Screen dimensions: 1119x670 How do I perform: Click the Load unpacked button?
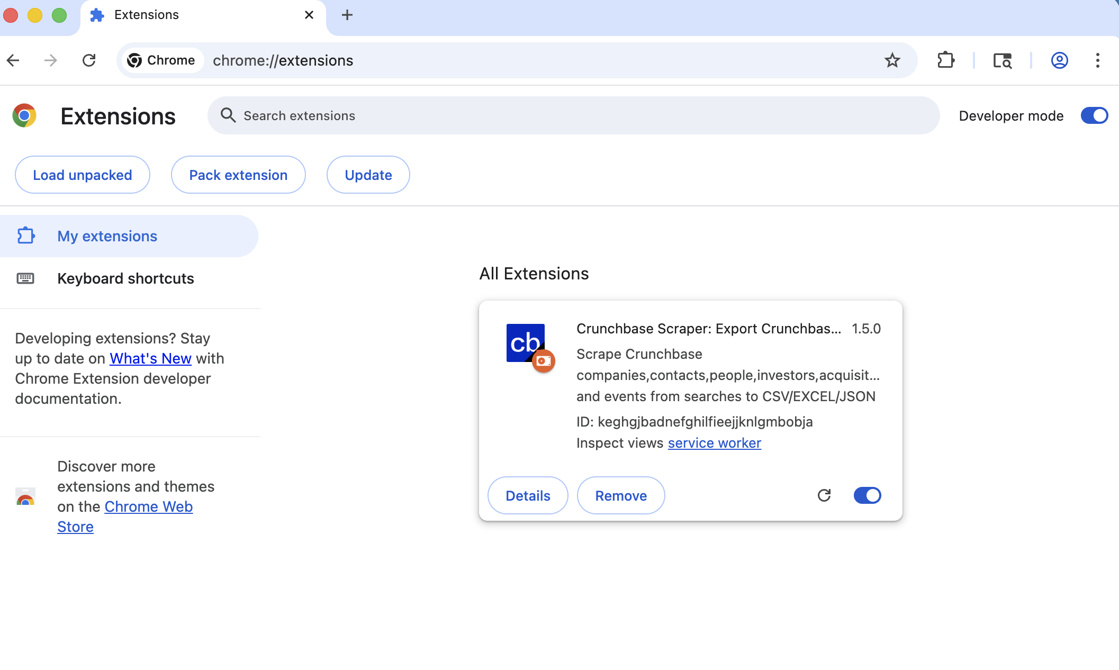pos(83,175)
